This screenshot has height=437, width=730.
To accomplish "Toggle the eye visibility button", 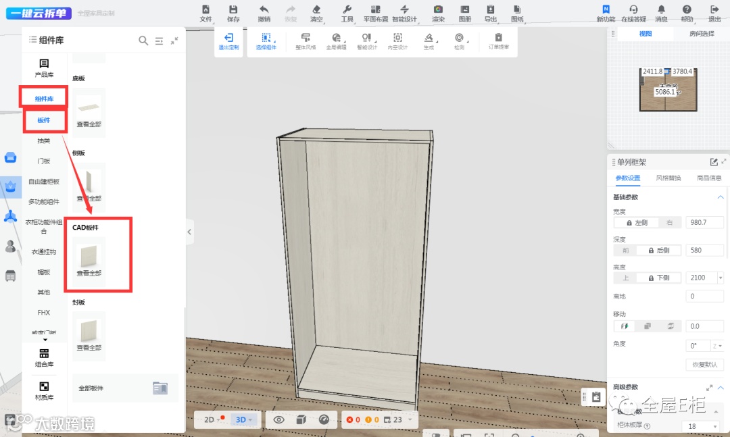I will pyautogui.click(x=278, y=419).
